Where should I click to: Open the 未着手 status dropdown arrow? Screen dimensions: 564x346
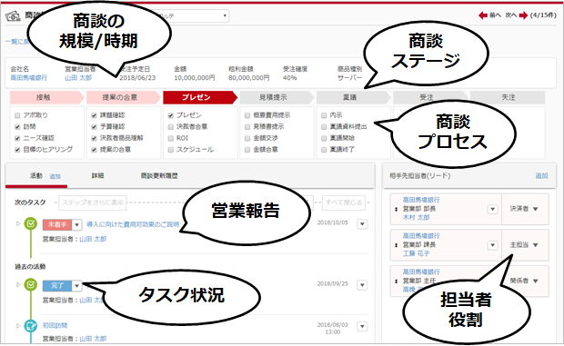point(77,225)
